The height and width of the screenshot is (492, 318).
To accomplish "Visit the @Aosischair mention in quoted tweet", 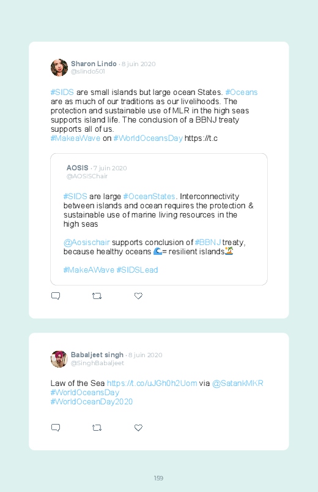I will 86,243.
